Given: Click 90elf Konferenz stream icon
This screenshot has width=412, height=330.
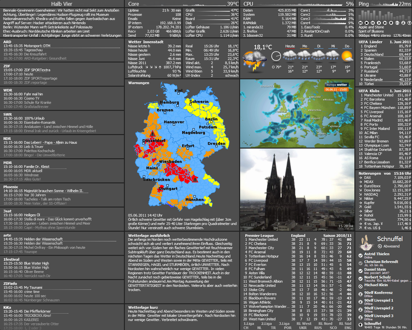Looking at the screenshot, I should (x=360, y=294).
